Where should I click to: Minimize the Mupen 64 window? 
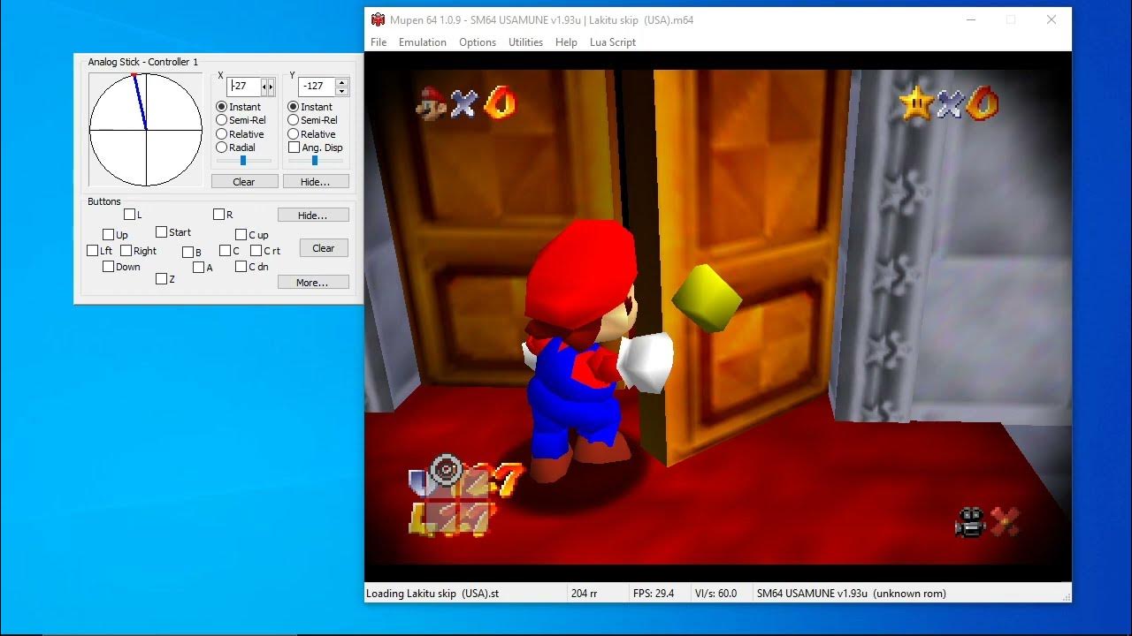pos(971,19)
